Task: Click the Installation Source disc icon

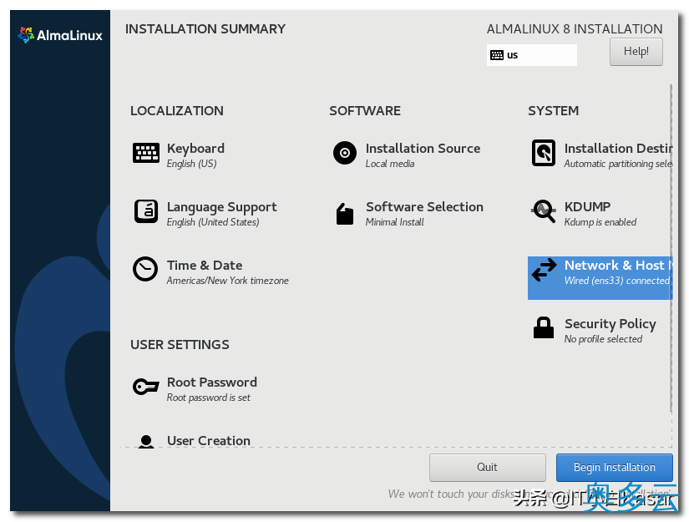Action: point(345,153)
